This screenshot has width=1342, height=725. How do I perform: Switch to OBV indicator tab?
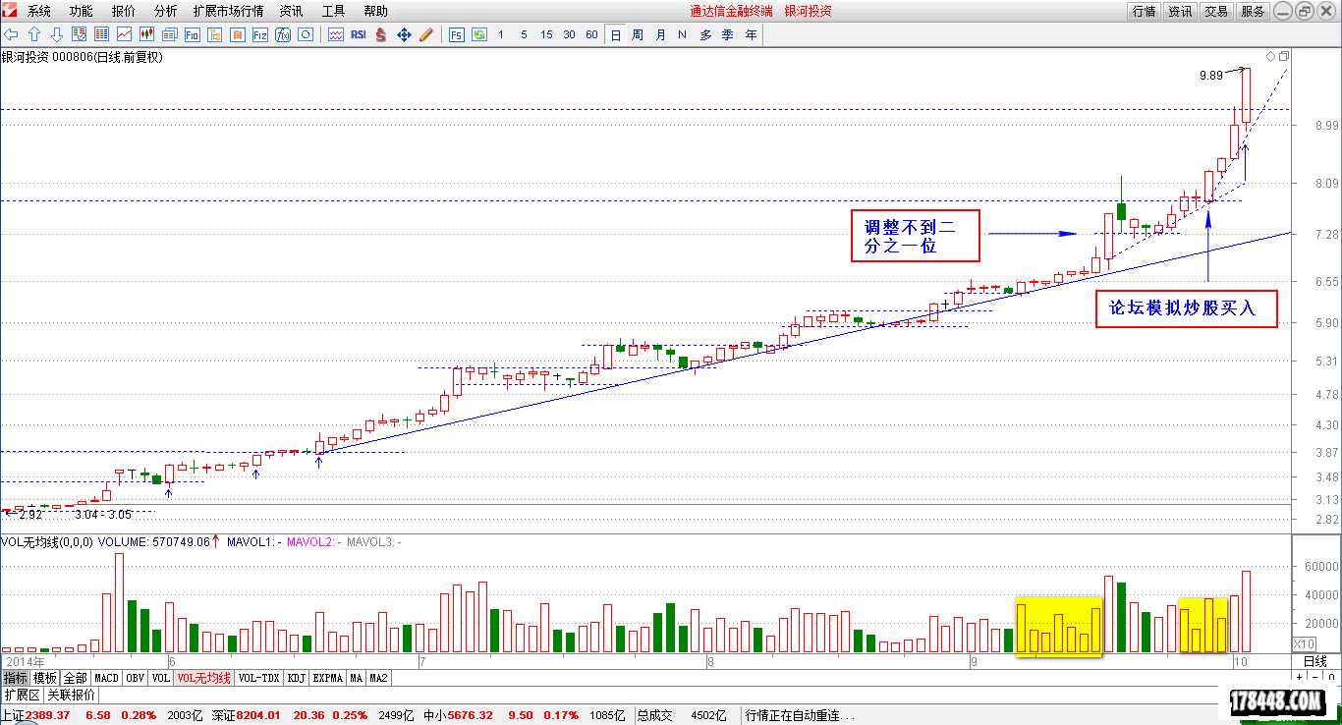[x=136, y=678]
